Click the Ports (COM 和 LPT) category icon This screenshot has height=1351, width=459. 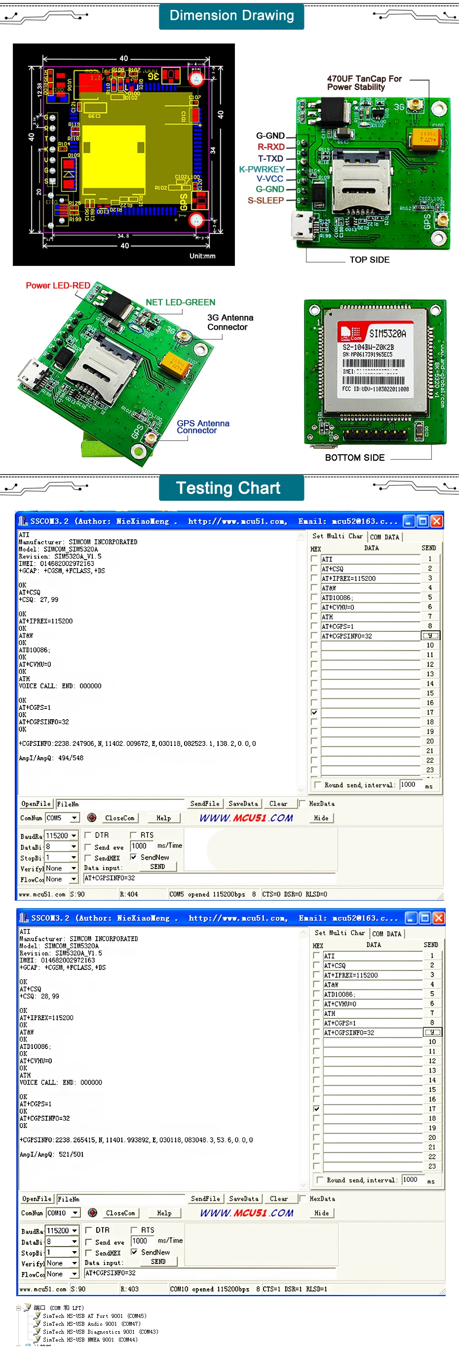point(28,1307)
